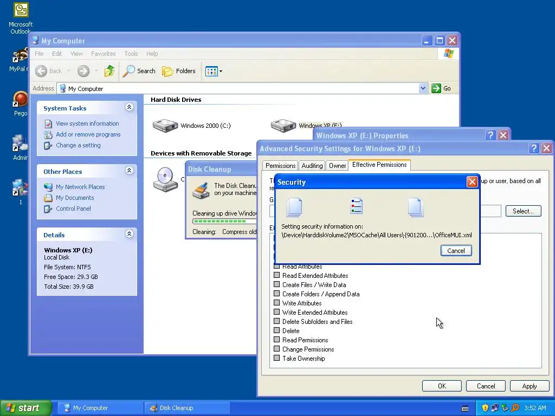Viewport: 555px width, 416px height.
Task: Toggle Create Folders / Append Data checkbox
Action: [277, 293]
